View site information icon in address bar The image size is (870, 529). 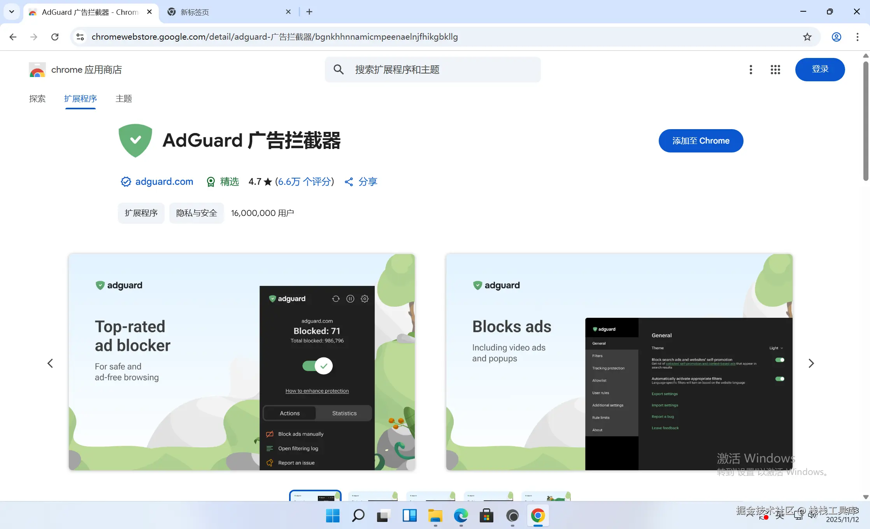pos(80,37)
